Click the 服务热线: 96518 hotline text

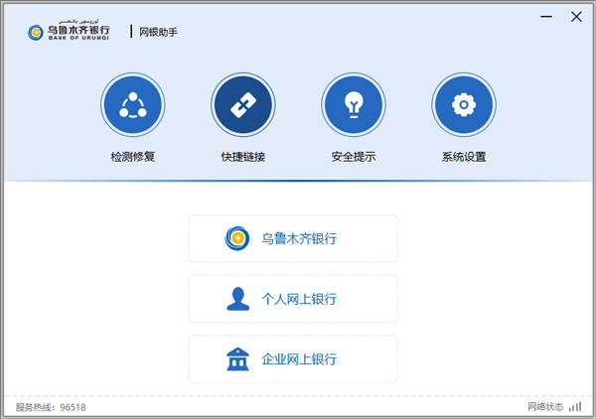pos(51,407)
